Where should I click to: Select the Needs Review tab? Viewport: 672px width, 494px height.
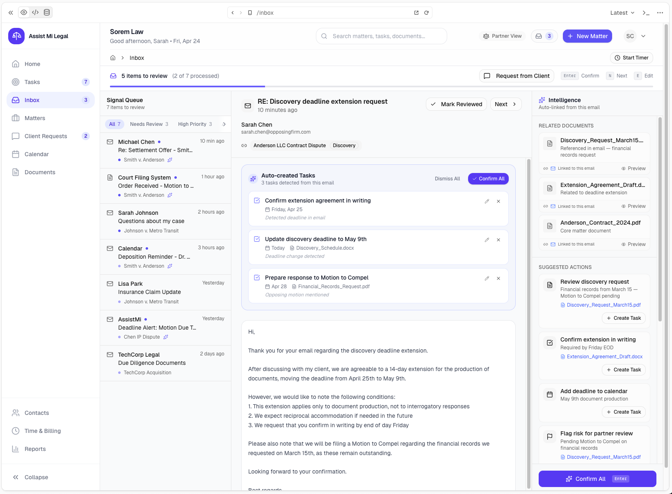click(x=149, y=124)
